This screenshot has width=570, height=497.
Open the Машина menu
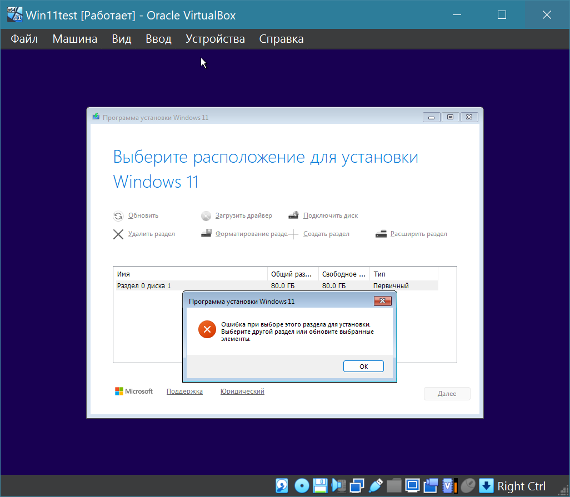pos(75,39)
